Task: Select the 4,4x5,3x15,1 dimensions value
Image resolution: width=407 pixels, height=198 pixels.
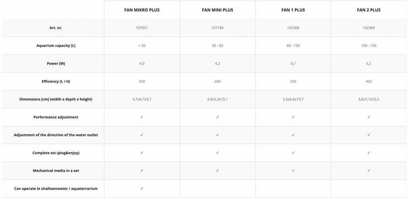Action: (x=217, y=99)
